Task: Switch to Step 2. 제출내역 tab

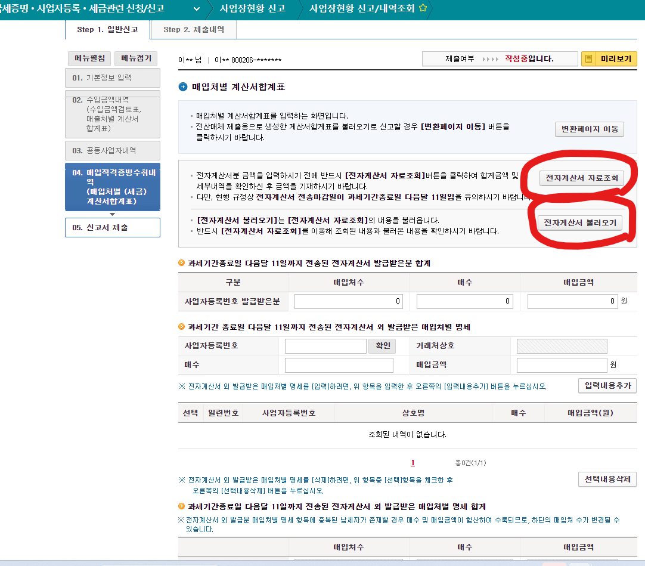Action: 194,29
